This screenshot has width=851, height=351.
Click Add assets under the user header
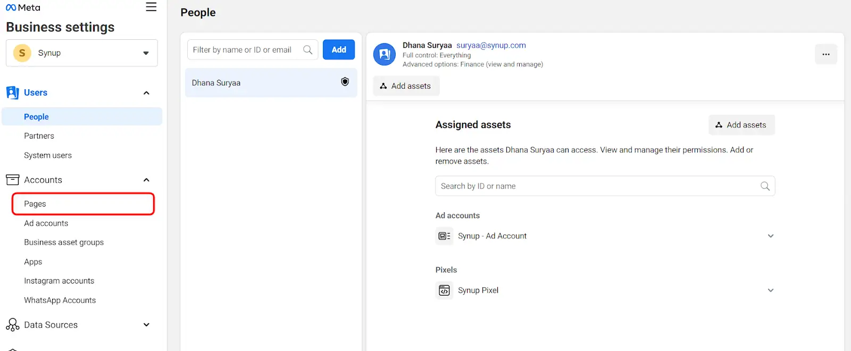coord(406,86)
